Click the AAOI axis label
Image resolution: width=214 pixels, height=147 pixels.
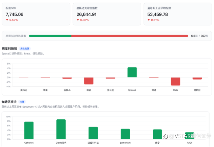(x=190, y=143)
